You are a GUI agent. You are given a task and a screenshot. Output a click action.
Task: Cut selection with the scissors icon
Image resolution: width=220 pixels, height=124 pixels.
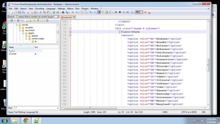[x=41, y=12]
